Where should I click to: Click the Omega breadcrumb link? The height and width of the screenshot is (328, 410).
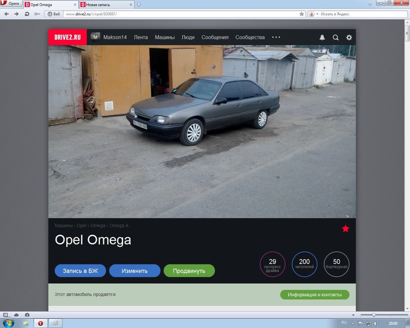pyautogui.click(x=98, y=226)
